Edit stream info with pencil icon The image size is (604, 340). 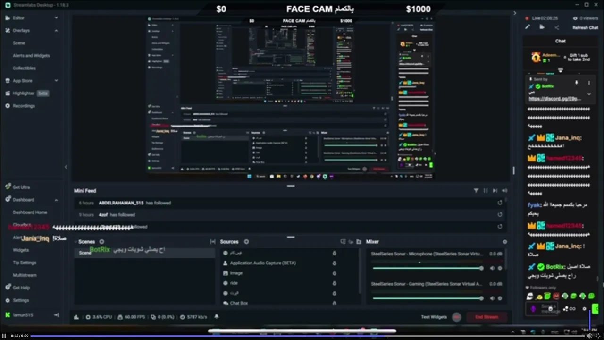528,27
